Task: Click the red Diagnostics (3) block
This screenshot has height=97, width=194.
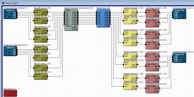Action: tap(10, 93)
